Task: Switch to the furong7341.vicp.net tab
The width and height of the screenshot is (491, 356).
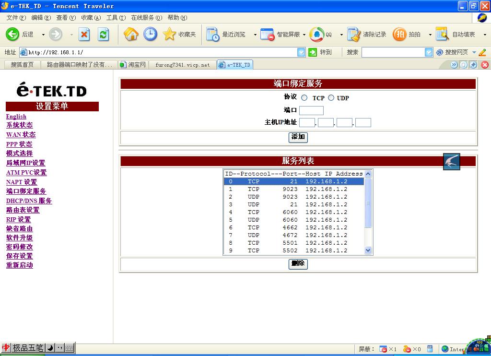Action: point(183,65)
